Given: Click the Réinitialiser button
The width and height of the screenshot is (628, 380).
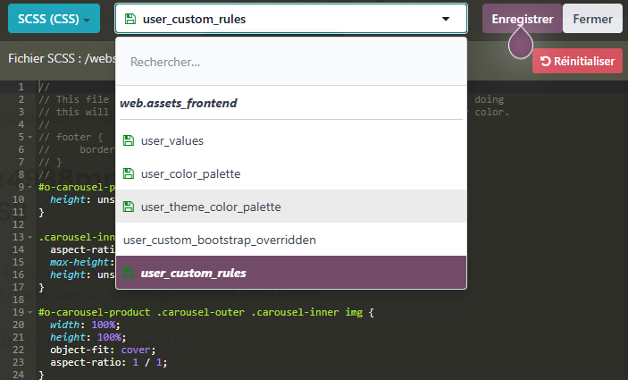Looking at the screenshot, I should click(x=577, y=62).
